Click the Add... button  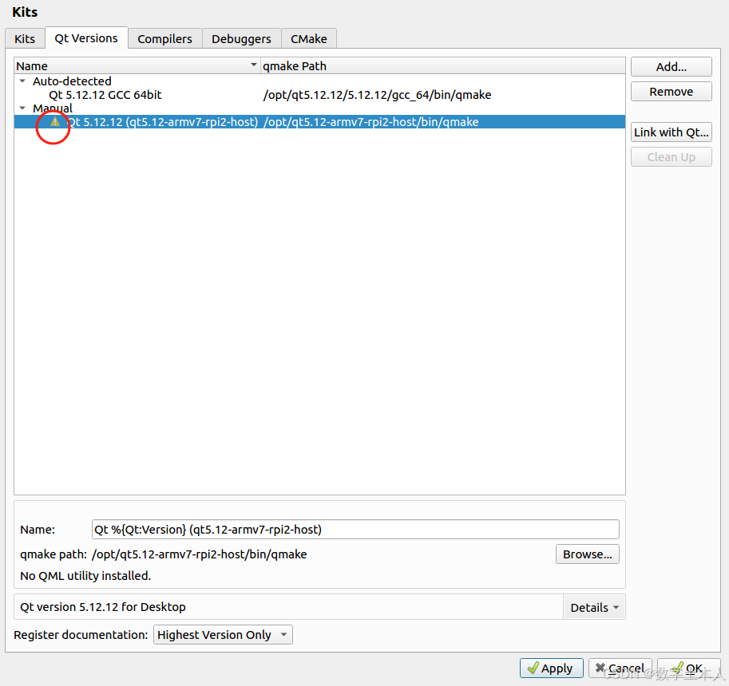click(671, 66)
